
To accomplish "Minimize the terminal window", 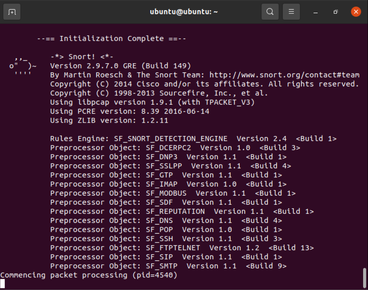I will tap(316, 12).
